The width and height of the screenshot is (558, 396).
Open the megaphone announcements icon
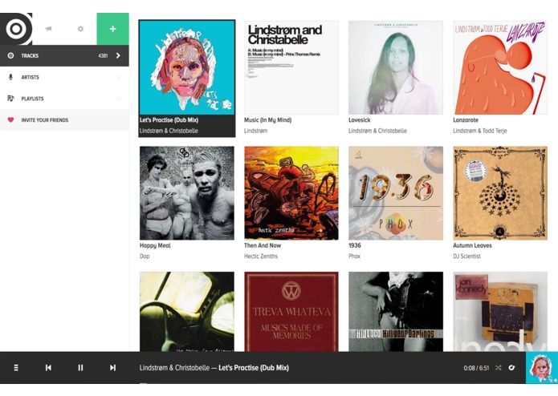click(48, 29)
